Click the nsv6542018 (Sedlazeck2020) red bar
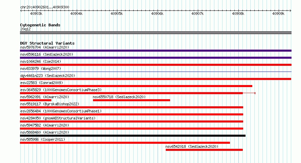Screen dimensions: 301x163 pos(204,150)
